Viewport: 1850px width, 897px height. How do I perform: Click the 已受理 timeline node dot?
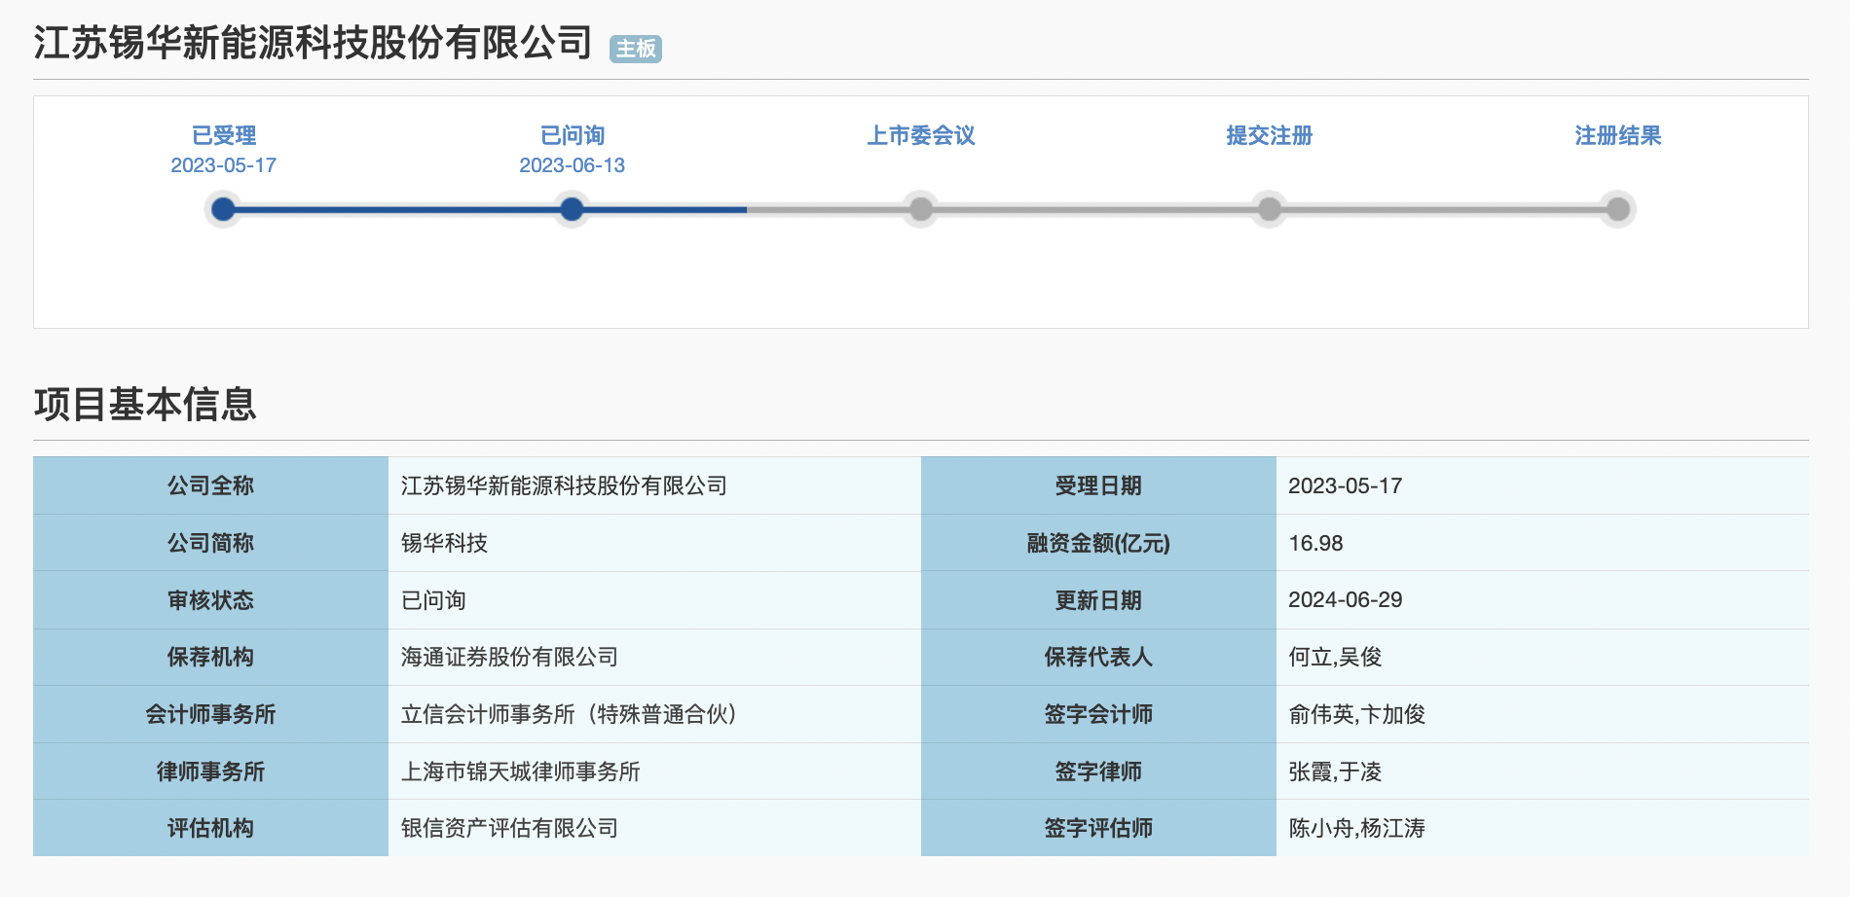tap(223, 209)
